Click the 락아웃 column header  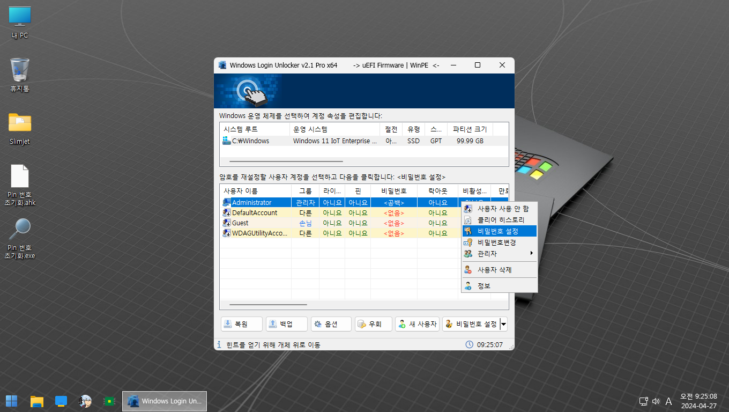pos(437,191)
